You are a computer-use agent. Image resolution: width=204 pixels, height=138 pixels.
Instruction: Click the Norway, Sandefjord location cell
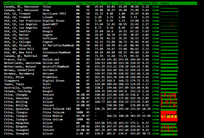[19, 70]
